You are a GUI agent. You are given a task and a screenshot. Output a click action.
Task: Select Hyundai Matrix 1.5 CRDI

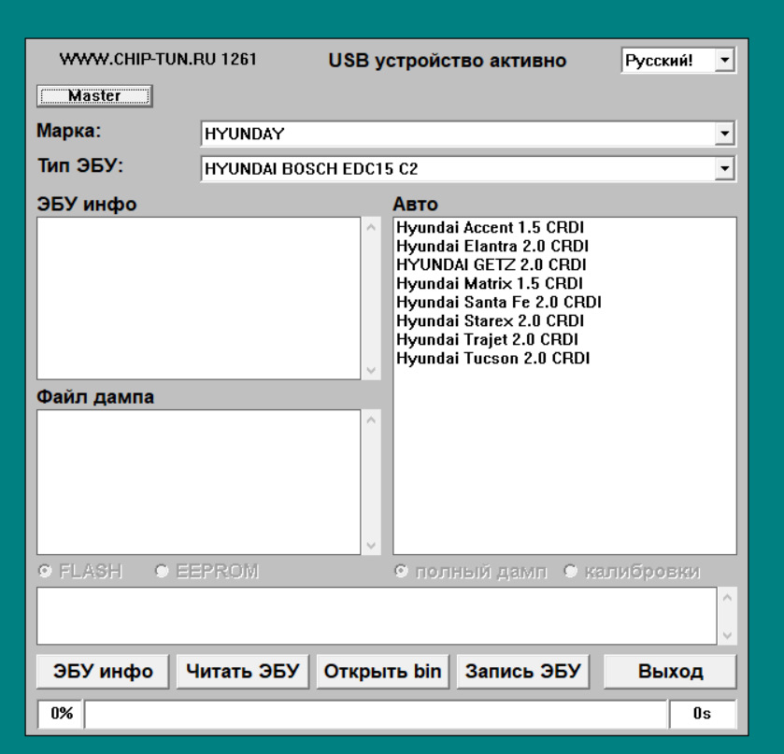click(490, 283)
